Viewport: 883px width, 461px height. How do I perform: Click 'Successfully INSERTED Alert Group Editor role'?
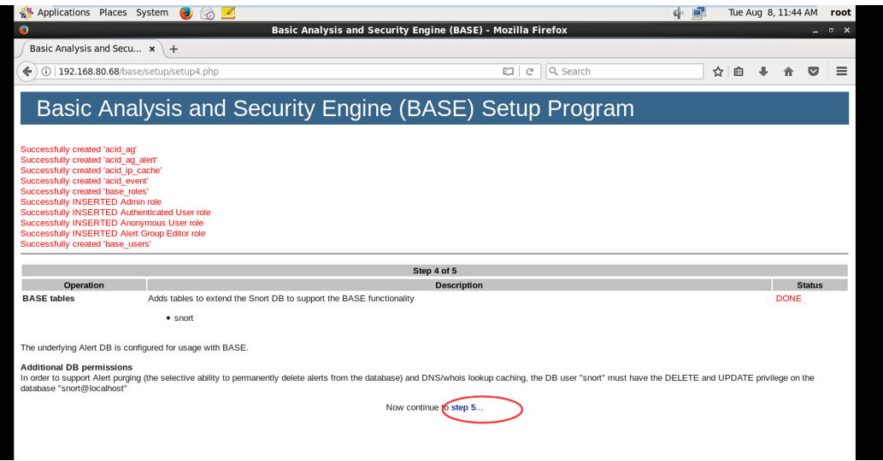tap(113, 233)
